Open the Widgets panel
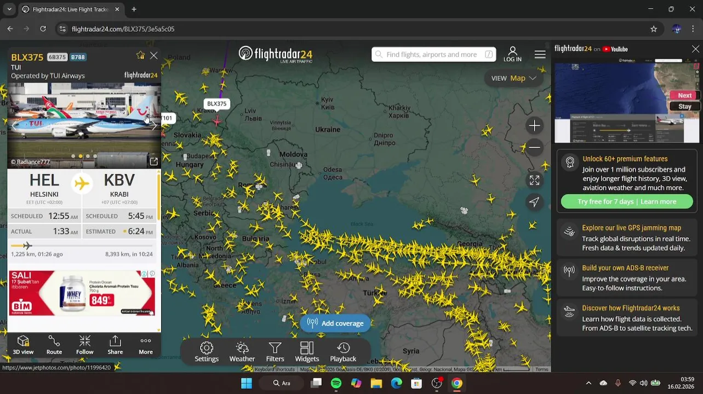Image resolution: width=703 pixels, height=394 pixels. coord(307,352)
